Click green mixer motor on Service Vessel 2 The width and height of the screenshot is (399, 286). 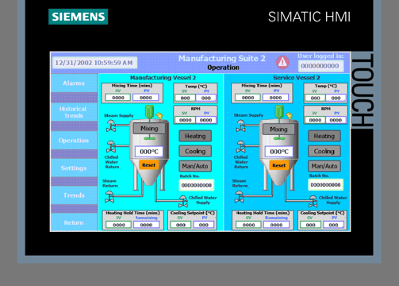coord(279,111)
